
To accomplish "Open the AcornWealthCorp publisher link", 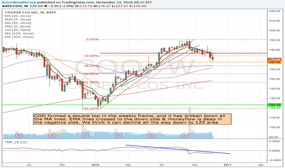I will (19, 2).
